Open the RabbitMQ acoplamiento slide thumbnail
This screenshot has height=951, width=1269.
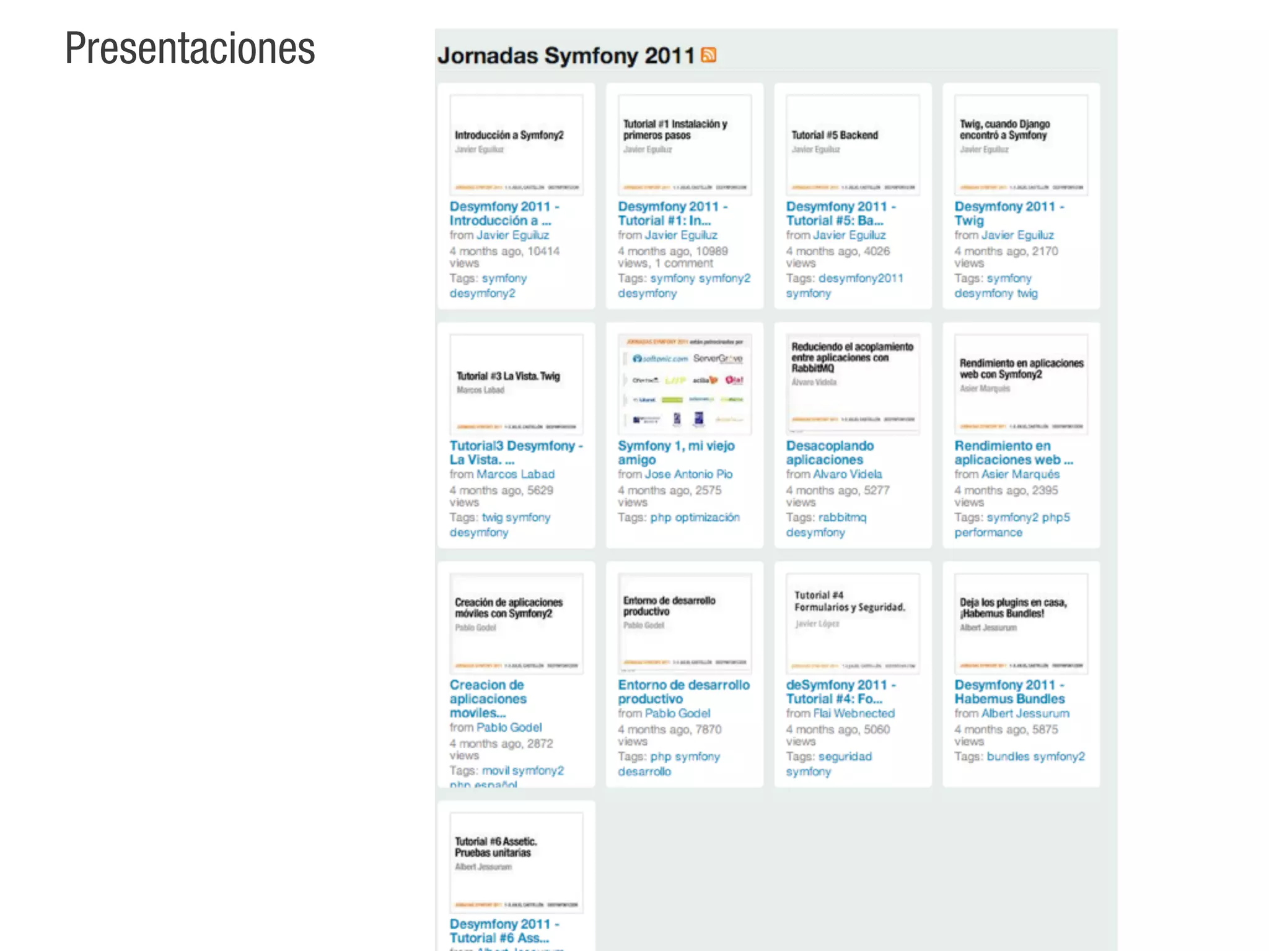coord(853,384)
